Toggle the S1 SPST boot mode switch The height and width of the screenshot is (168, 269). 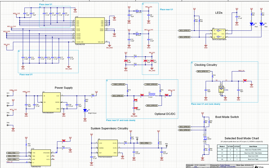[x=205, y=138]
